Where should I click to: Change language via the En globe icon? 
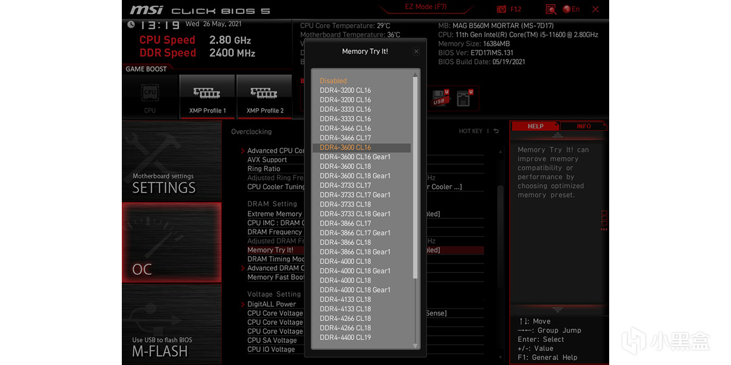(x=571, y=9)
